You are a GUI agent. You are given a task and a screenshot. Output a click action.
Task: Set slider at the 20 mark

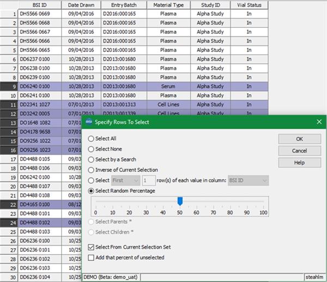click(130, 202)
